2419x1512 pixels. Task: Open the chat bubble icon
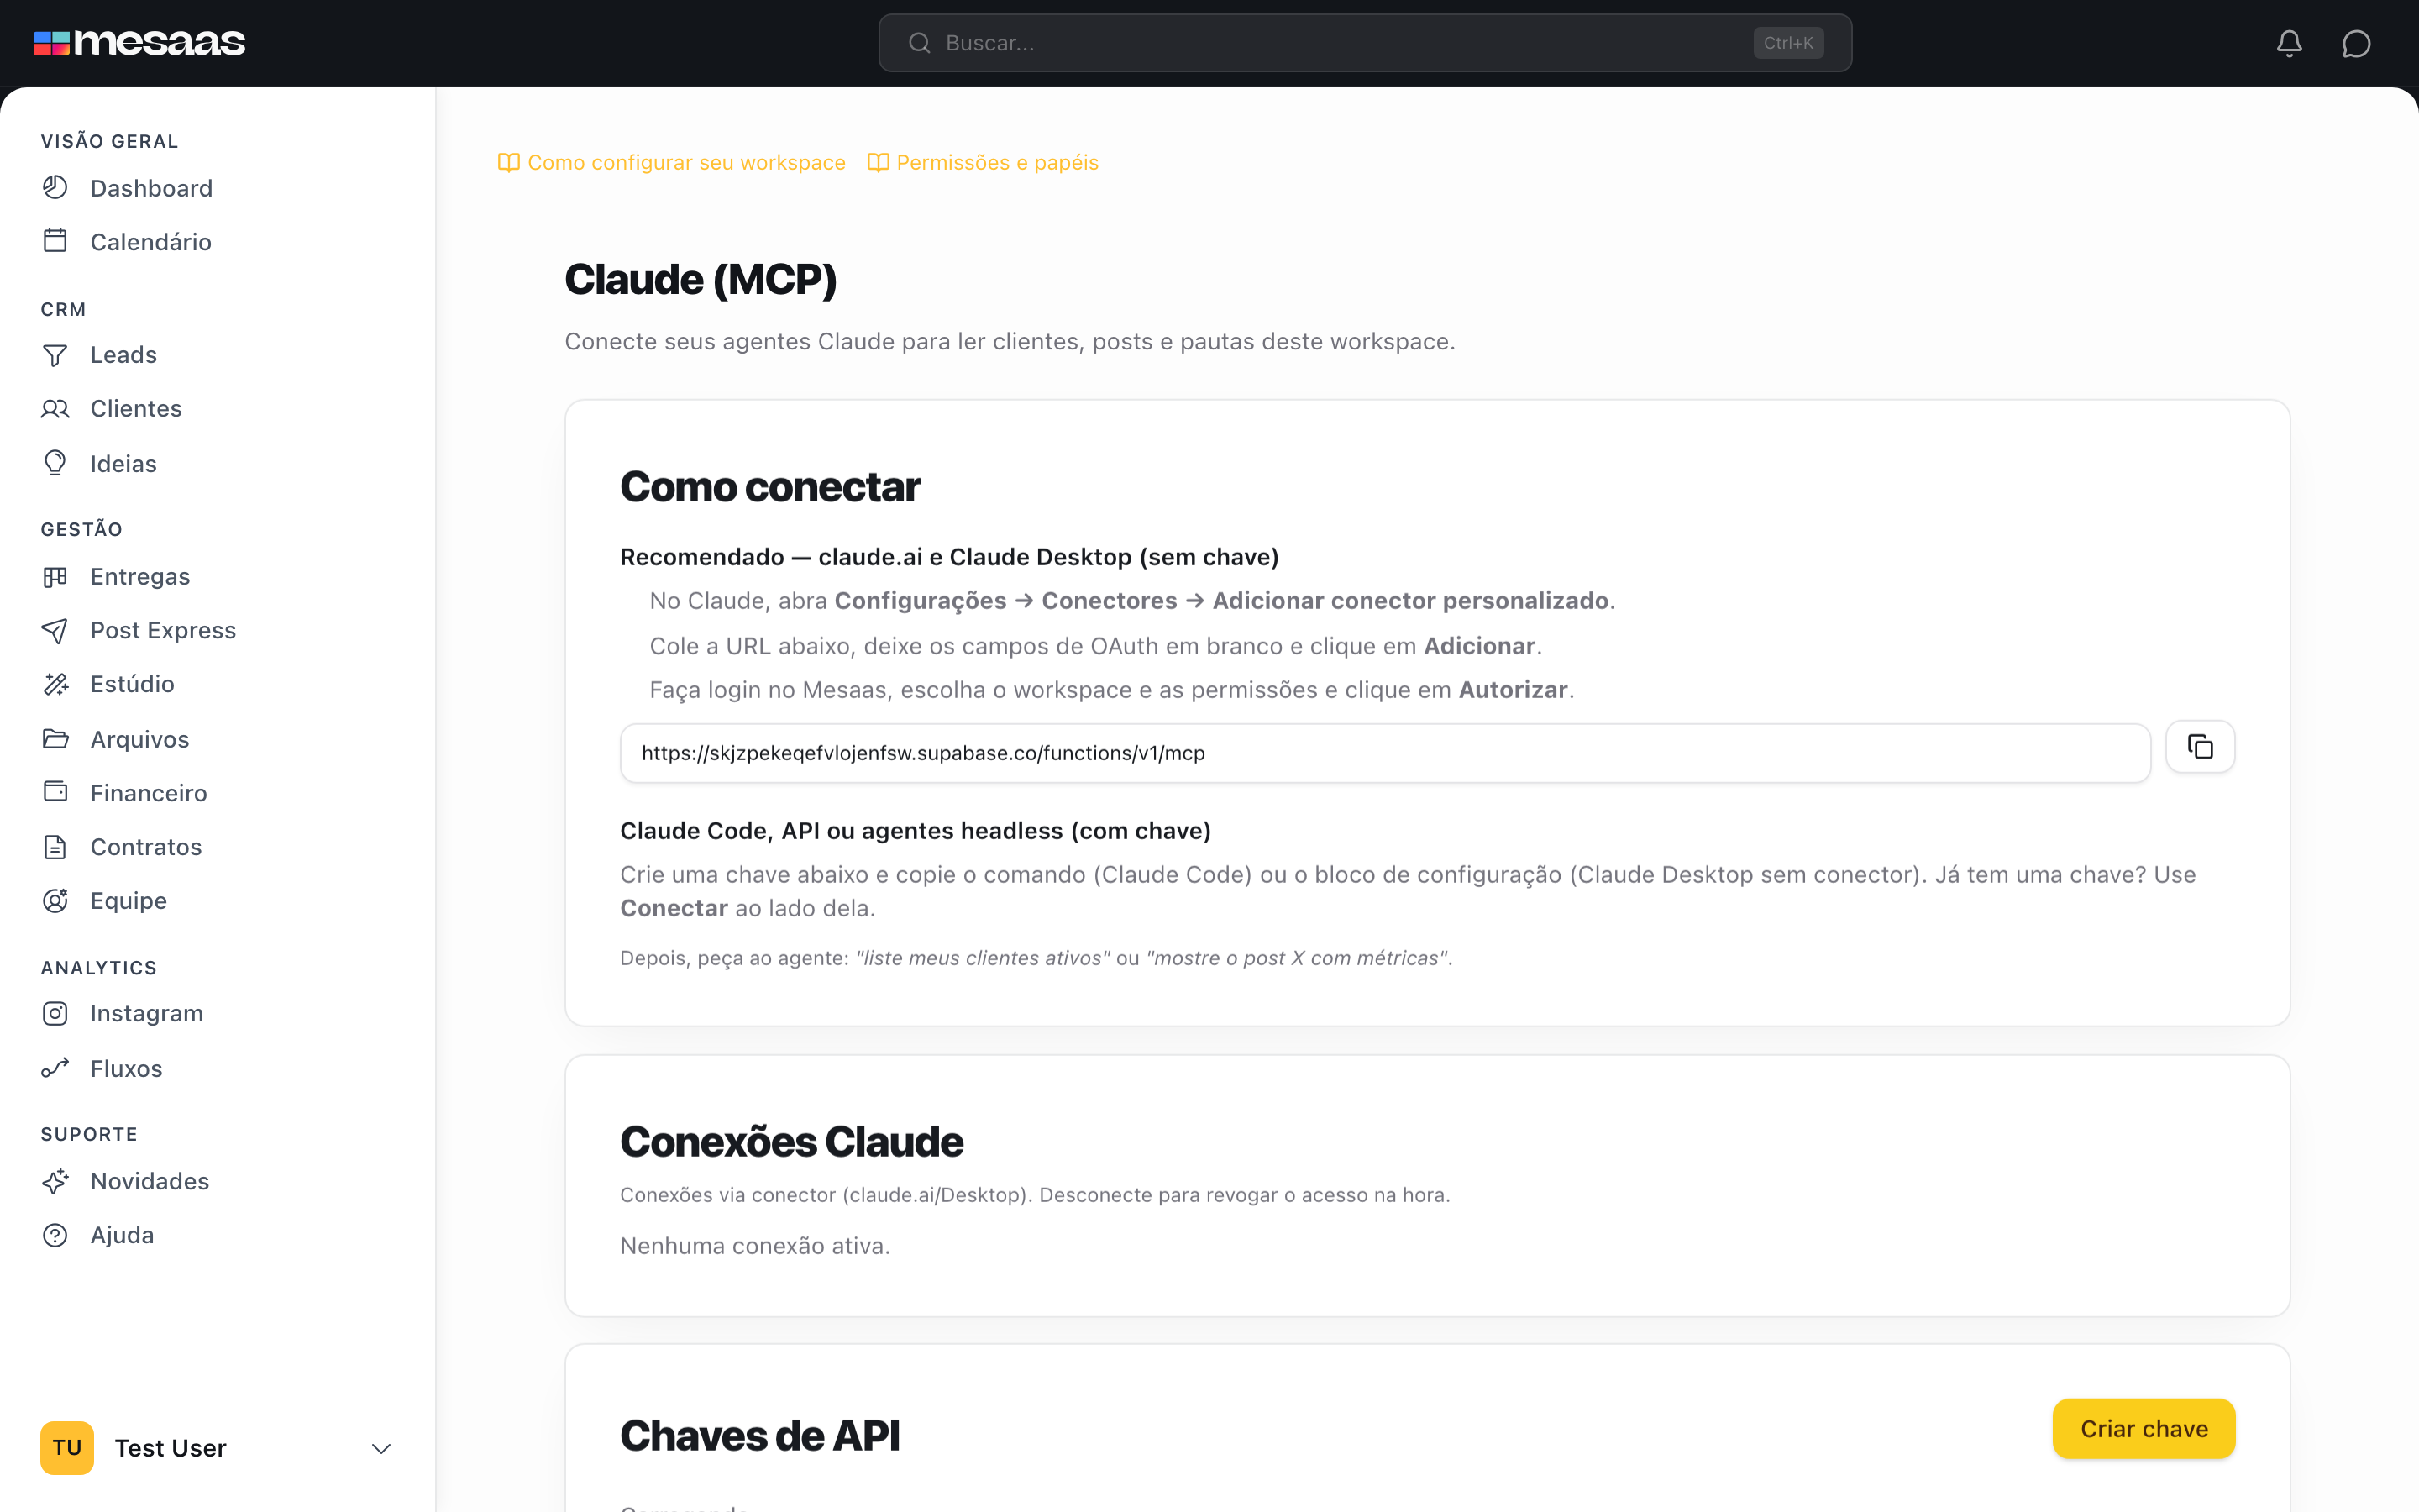pyautogui.click(x=2356, y=43)
